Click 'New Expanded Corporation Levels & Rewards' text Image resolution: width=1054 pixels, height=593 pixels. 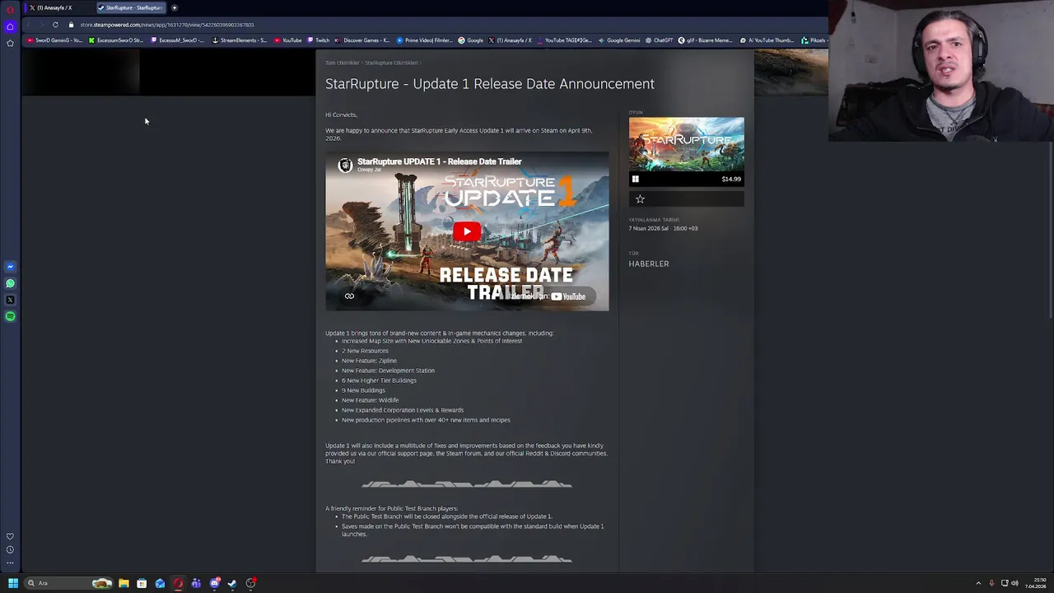click(x=403, y=410)
